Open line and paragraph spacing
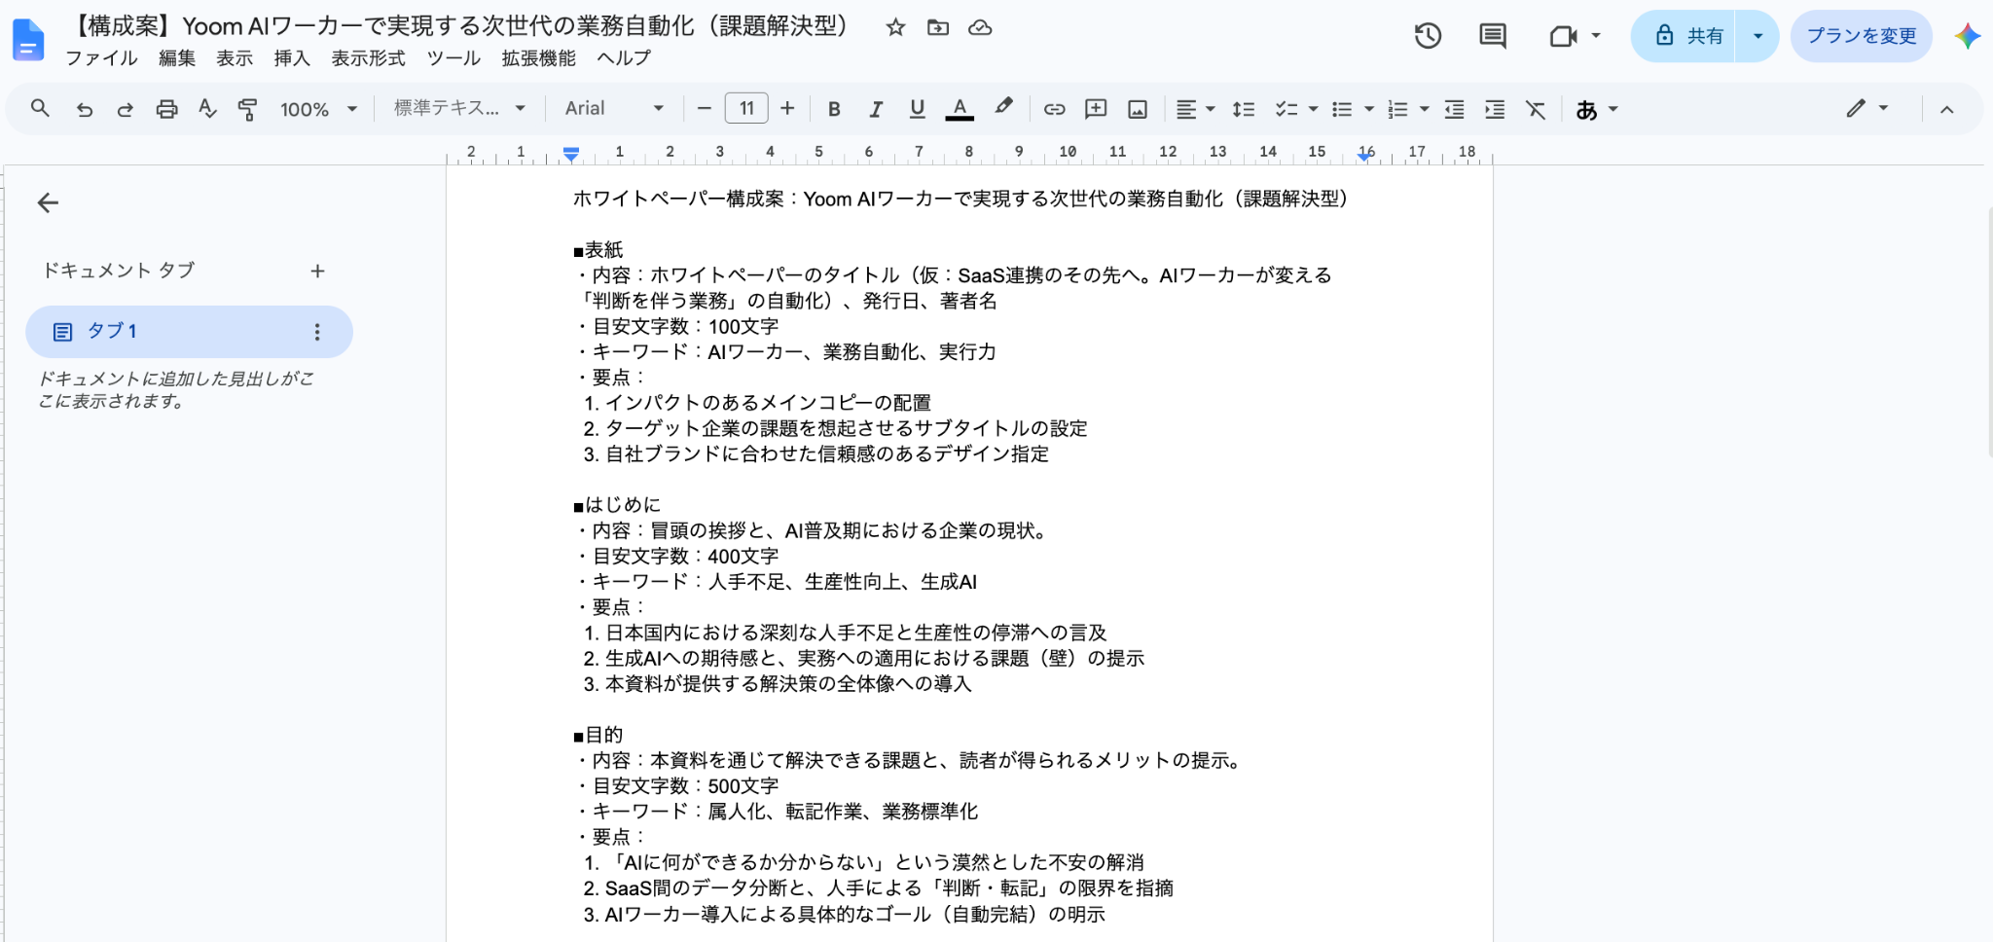1993x942 pixels. [x=1243, y=109]
